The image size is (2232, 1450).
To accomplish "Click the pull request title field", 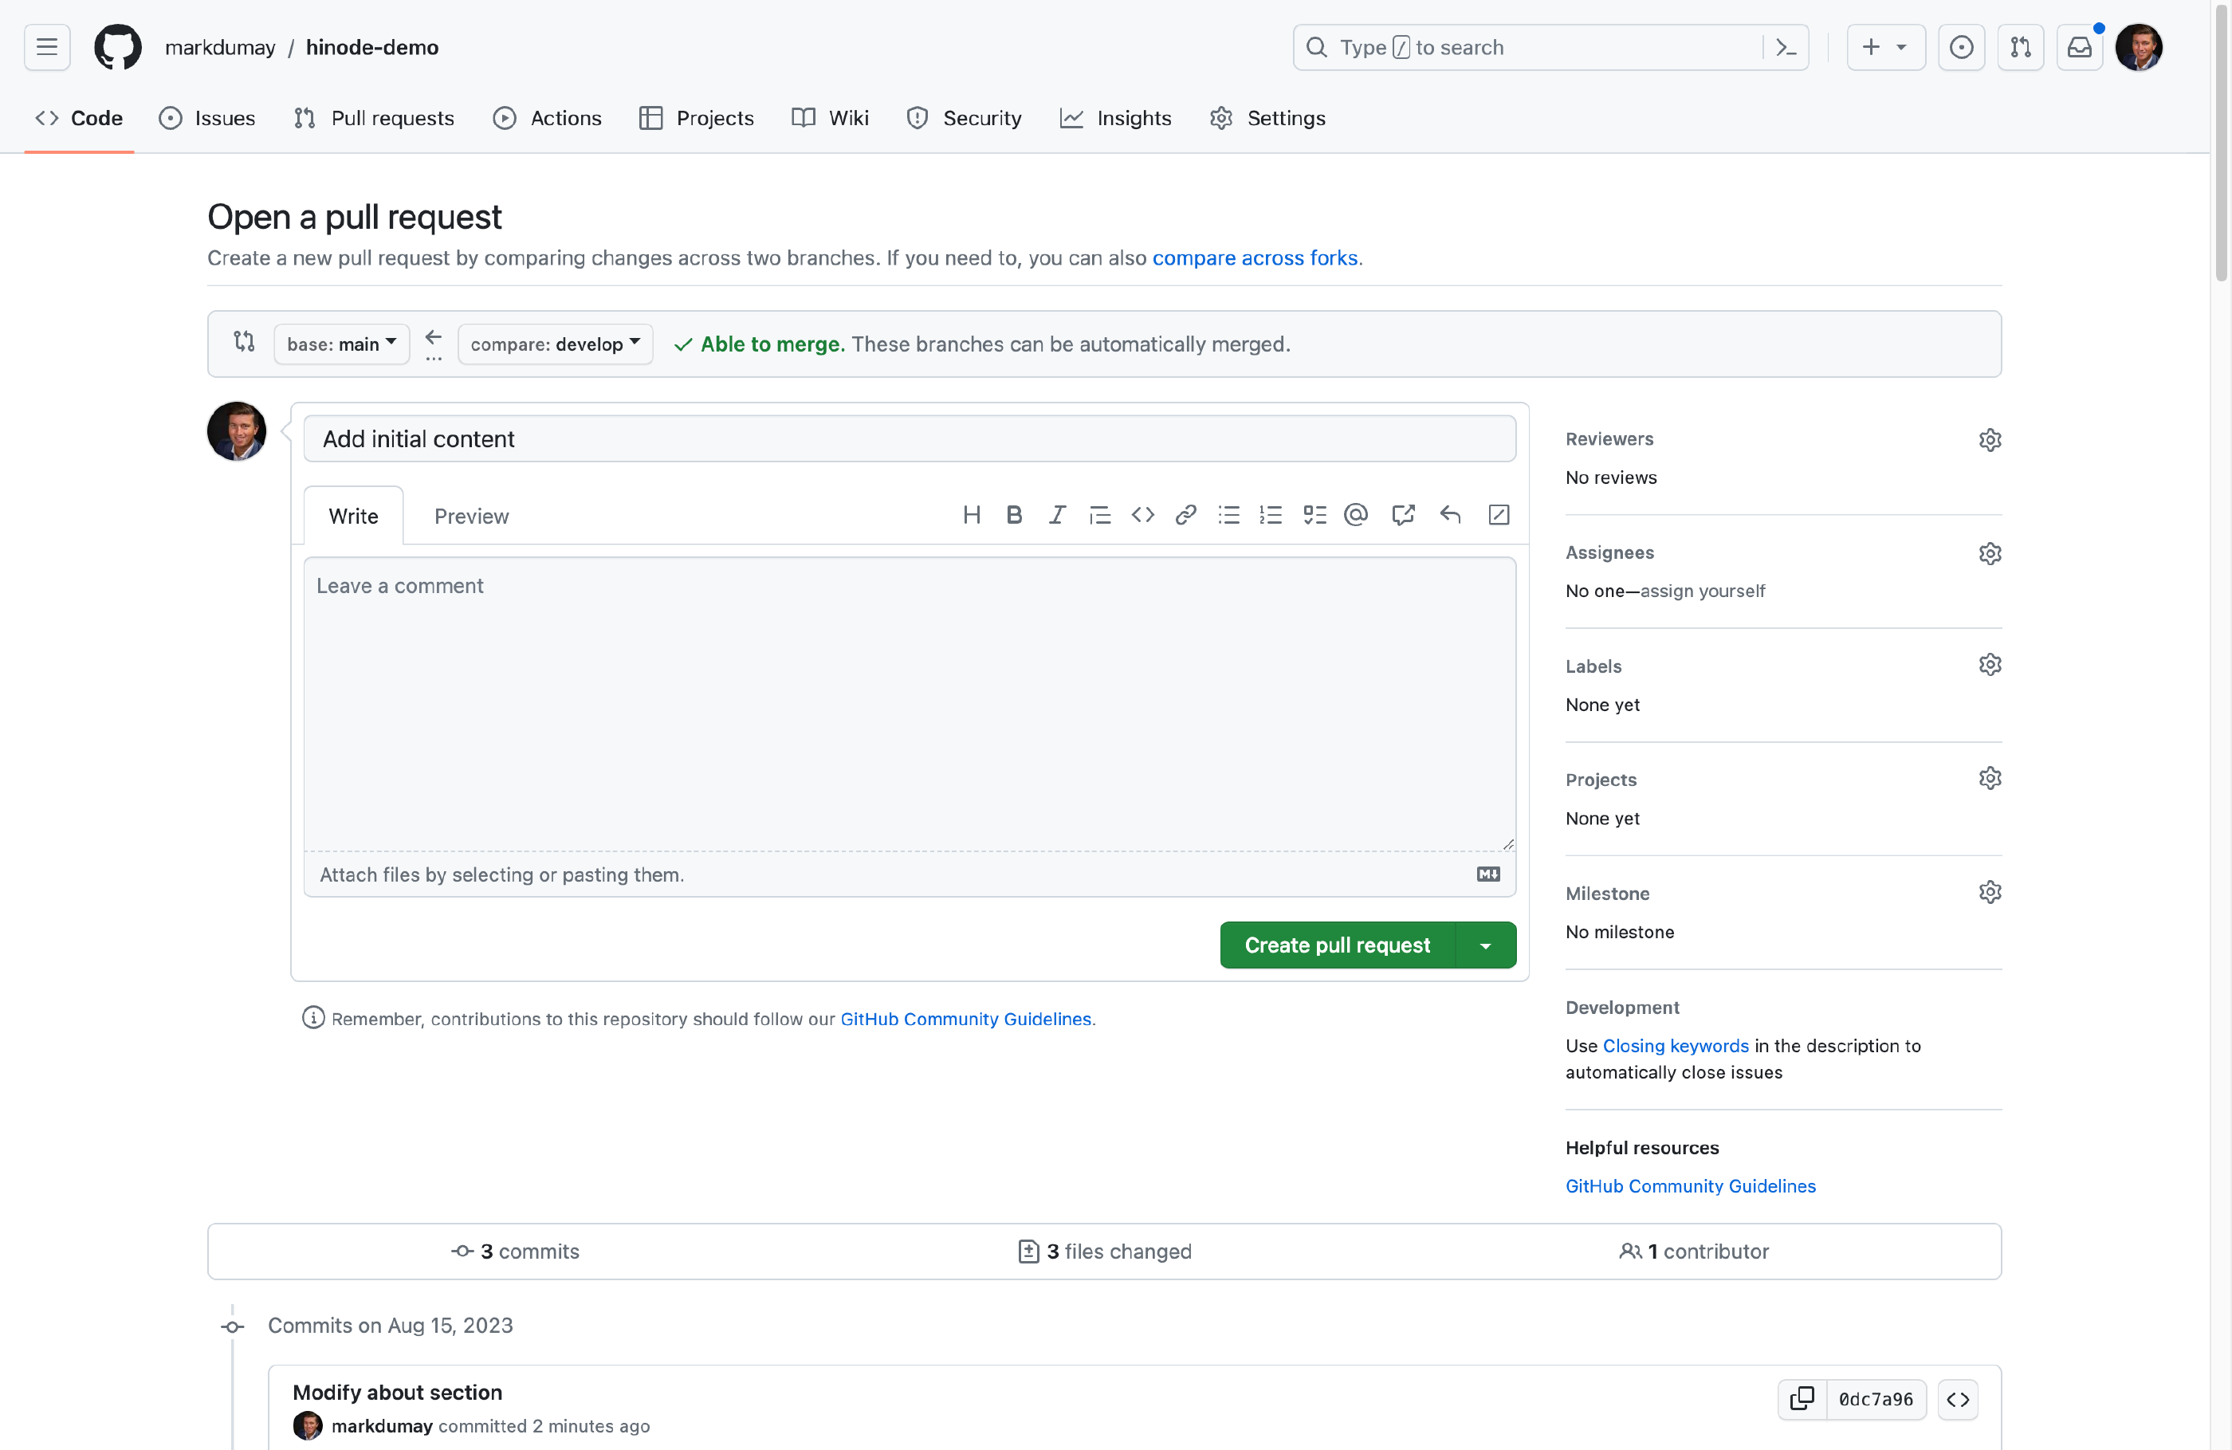I will click(909, 439).
